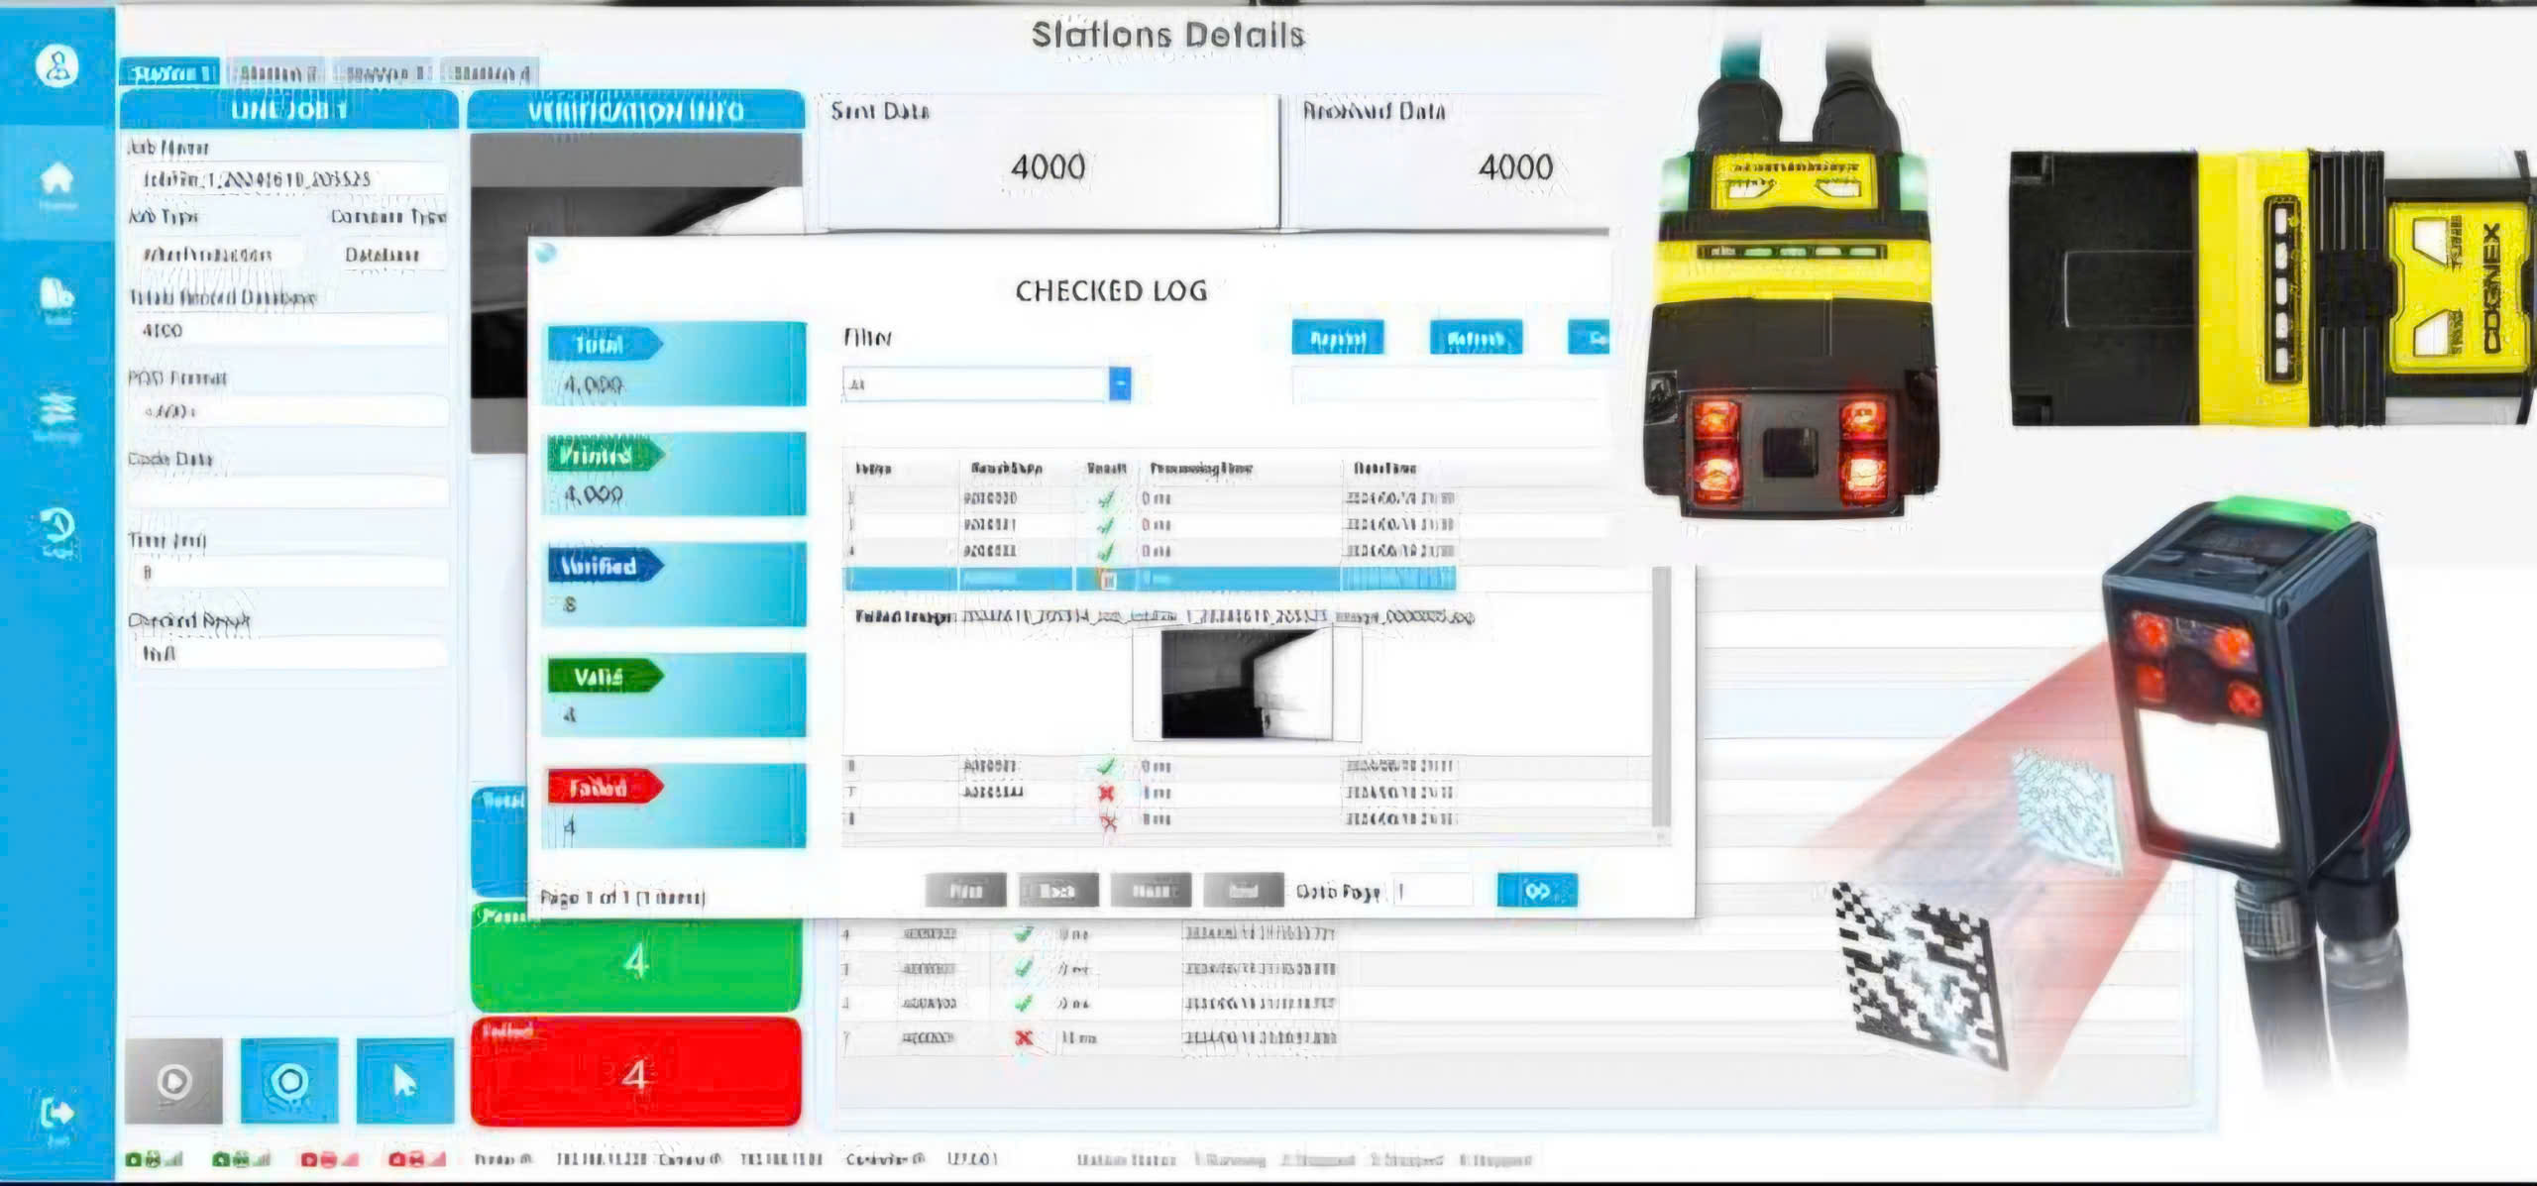2537x1186 pixels.
Task: Open Settings sliders icon in sidebar
Action: (x=56, y=412)
